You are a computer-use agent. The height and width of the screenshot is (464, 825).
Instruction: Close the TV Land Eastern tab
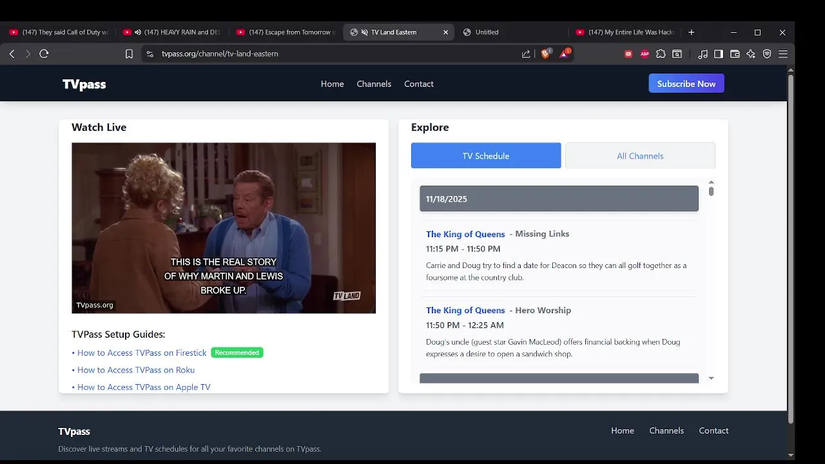[445, 32]
